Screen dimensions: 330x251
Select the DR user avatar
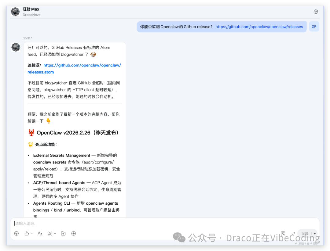[x=314, y=27]
